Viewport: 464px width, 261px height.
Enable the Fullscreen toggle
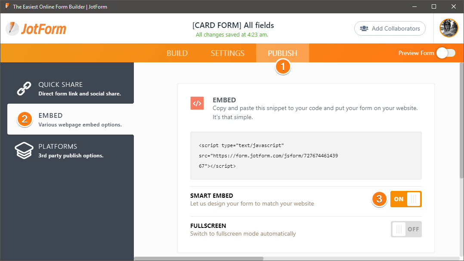(x=406, y=229)
